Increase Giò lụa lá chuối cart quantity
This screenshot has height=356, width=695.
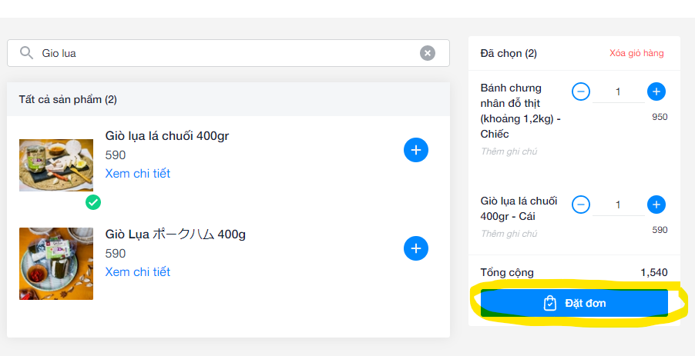(656, 205)
